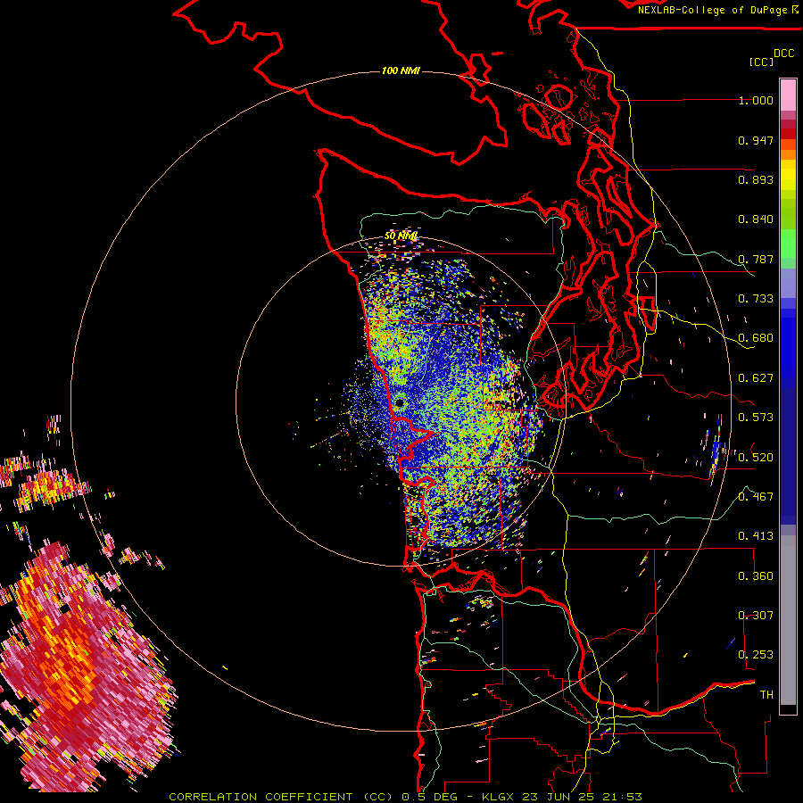Click the 21:53 time stamp
The height and width of the screenshot is (803, 803).
point(624,797)
